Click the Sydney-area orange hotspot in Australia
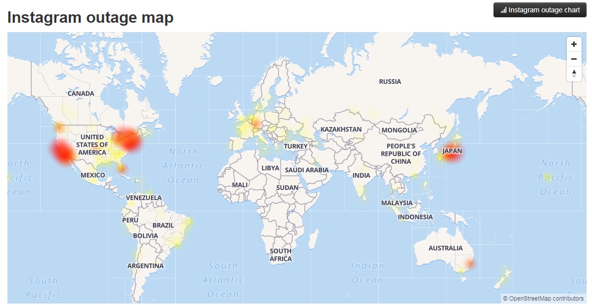The height and width of the screenshot is (305, 592). 469,263
